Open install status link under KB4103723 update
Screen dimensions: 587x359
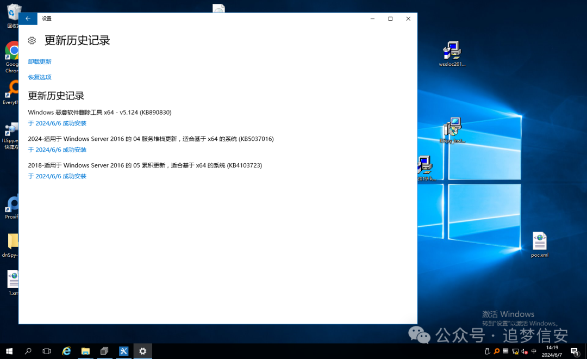(57, 176)
